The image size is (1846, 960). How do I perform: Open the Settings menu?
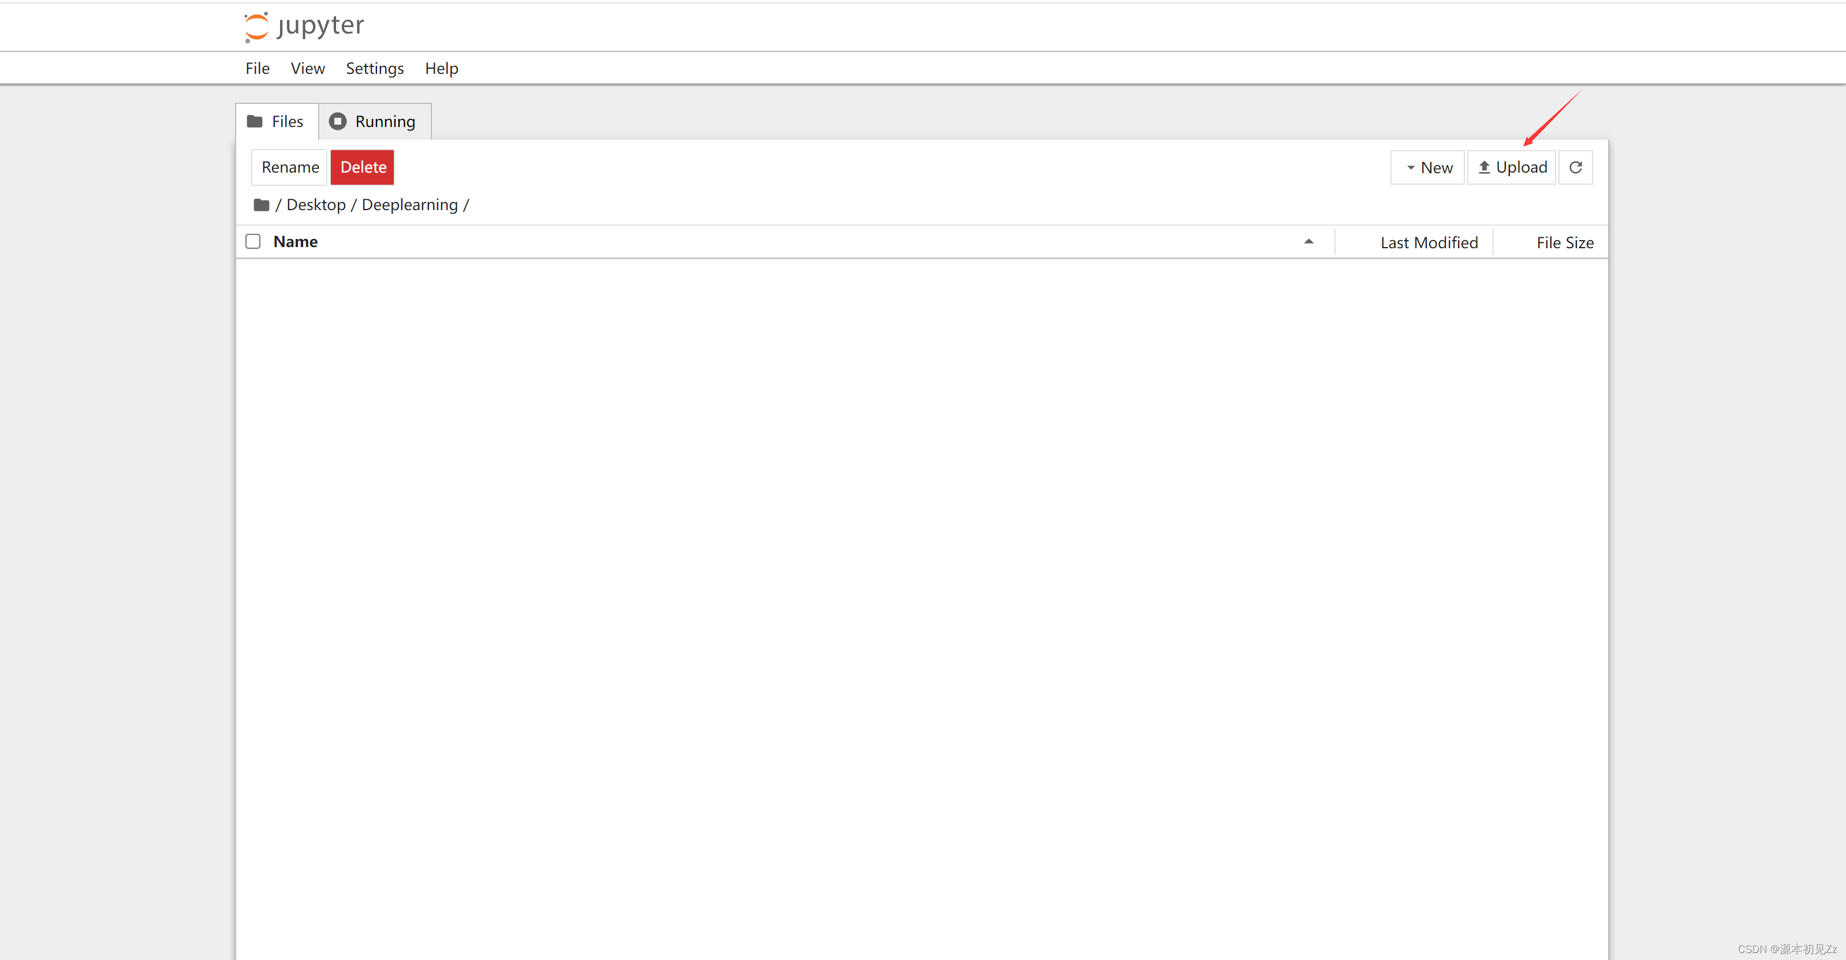tap(375, 68)
